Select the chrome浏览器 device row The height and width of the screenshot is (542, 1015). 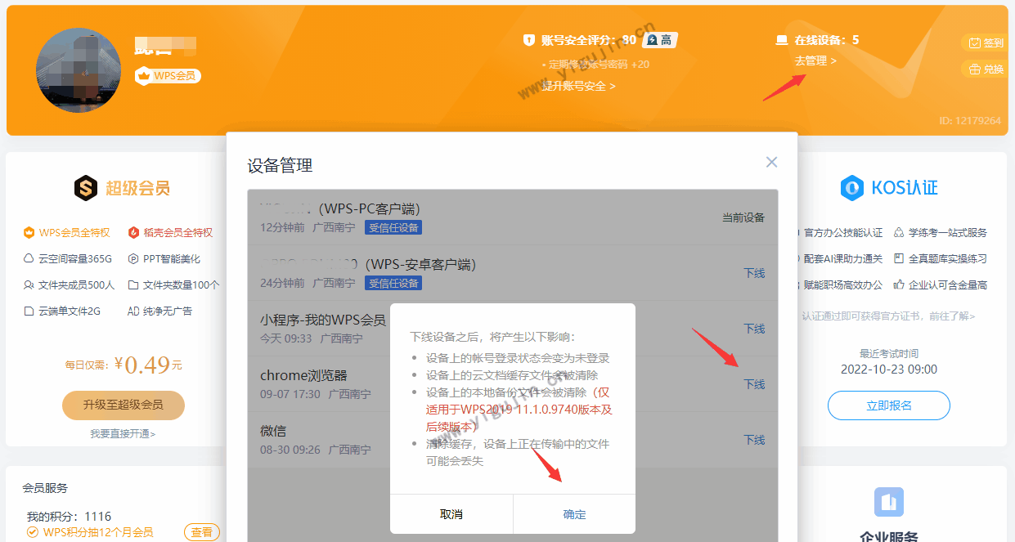point(513,384)
